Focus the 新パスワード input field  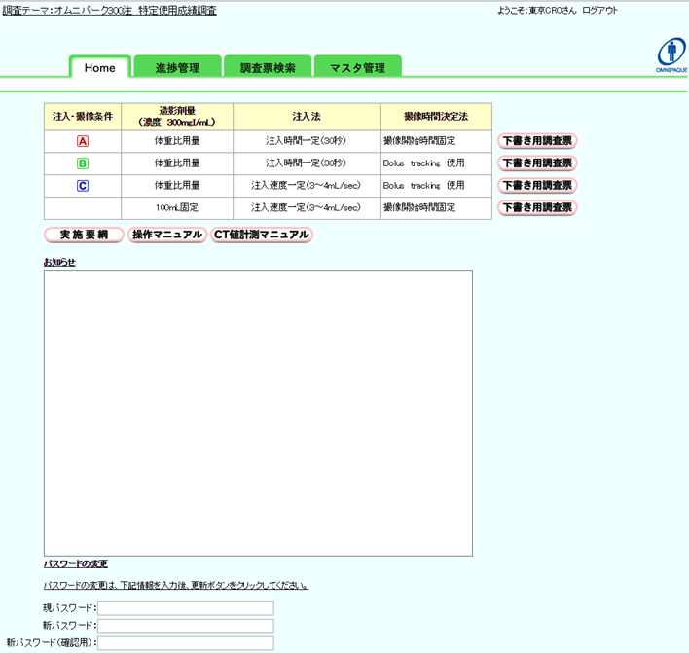pyautogui.click(x=186, y=626)
